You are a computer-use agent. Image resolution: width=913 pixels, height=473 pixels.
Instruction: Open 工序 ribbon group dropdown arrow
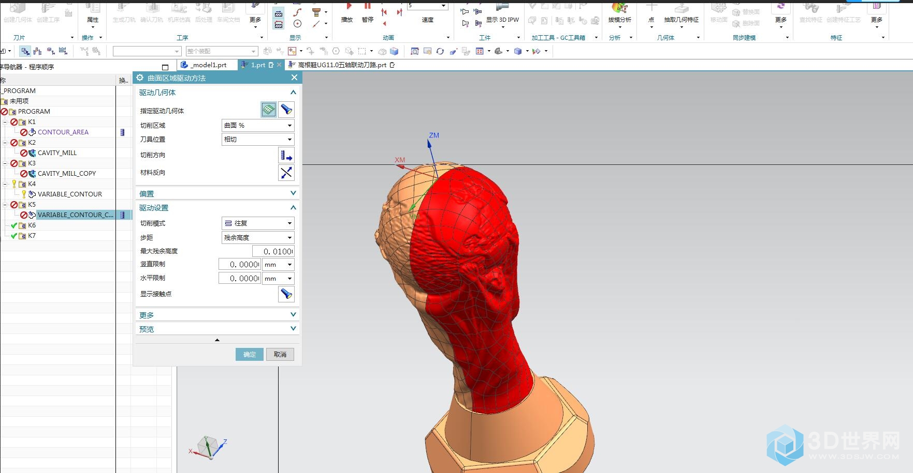[262, 38]
